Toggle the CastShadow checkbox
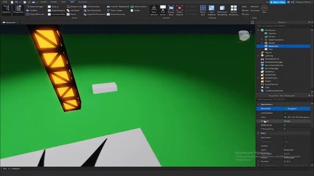The height and width of the screenshot is (176, 314). coord(286,113)
